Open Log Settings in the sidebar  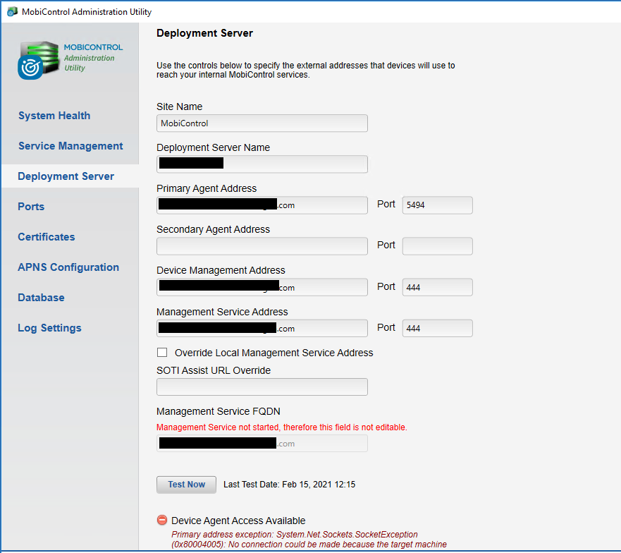[49, 328]
